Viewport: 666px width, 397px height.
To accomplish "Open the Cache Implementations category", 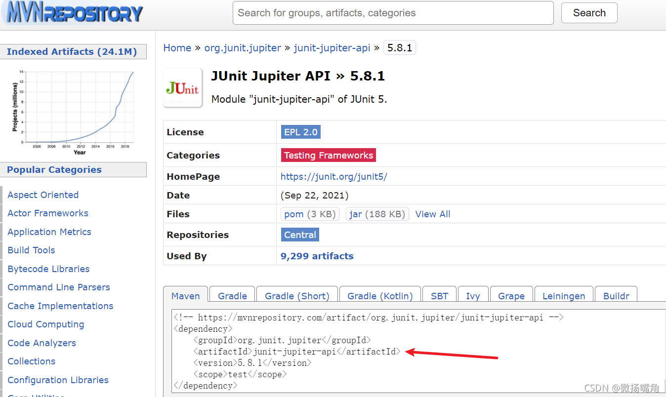I will point(60,306).
